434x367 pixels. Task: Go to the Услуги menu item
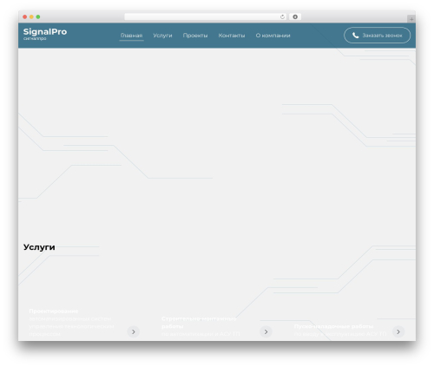click(162, 36)
